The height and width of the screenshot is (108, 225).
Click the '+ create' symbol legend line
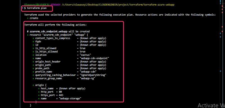[x=33, y=18]
